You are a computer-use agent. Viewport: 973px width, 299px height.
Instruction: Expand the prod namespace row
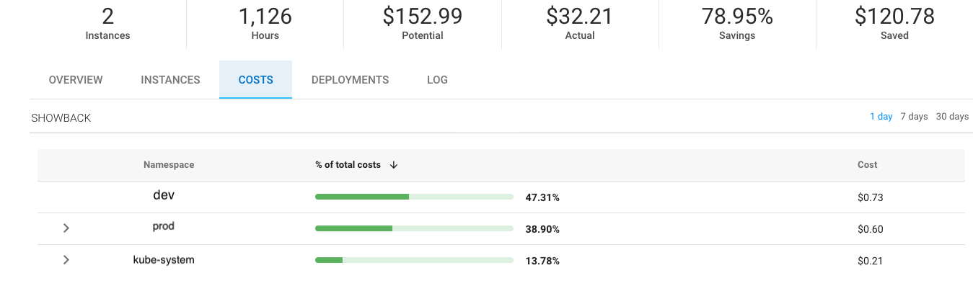[66, 228]
